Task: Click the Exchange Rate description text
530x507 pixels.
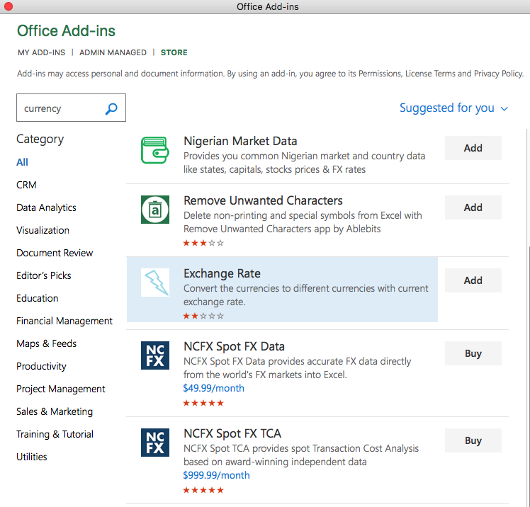Action: point(306,295)
